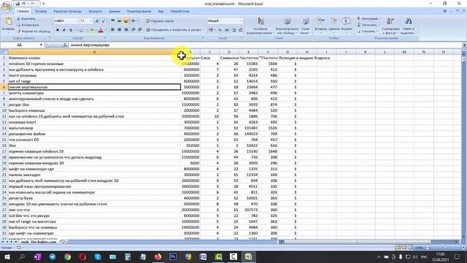
Task: Insert cells via Вставить in Cells group
Action: click(320, 26)
